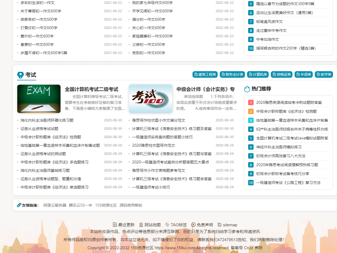Switch to the 财务会计类 category
This screenshot has height=253, width=337.
click(232, 74)
